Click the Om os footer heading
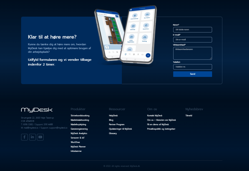This screenshot has width=249, height=171. tap(152, 109)
